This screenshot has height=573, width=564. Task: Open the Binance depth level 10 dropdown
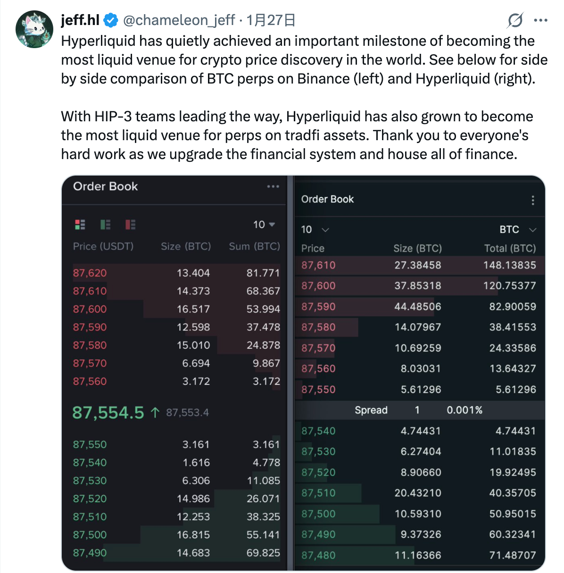(x=264, y=225)
